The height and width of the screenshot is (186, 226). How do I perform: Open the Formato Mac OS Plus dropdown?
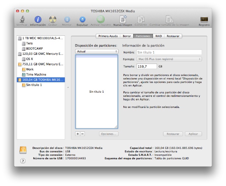[x=169, y=59]
